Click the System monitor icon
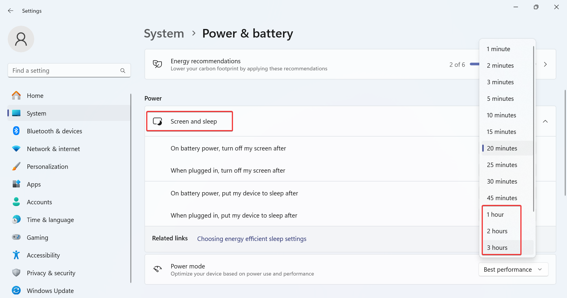This screenshot has height=298, width=567. [x=16, y=113]
